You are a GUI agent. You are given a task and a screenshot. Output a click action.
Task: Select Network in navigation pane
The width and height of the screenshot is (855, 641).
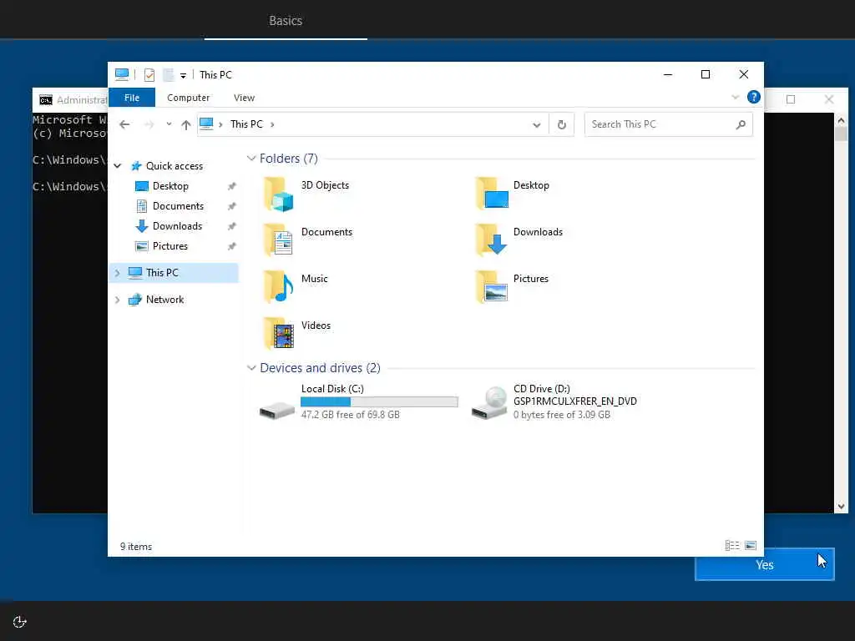(164, 300)
